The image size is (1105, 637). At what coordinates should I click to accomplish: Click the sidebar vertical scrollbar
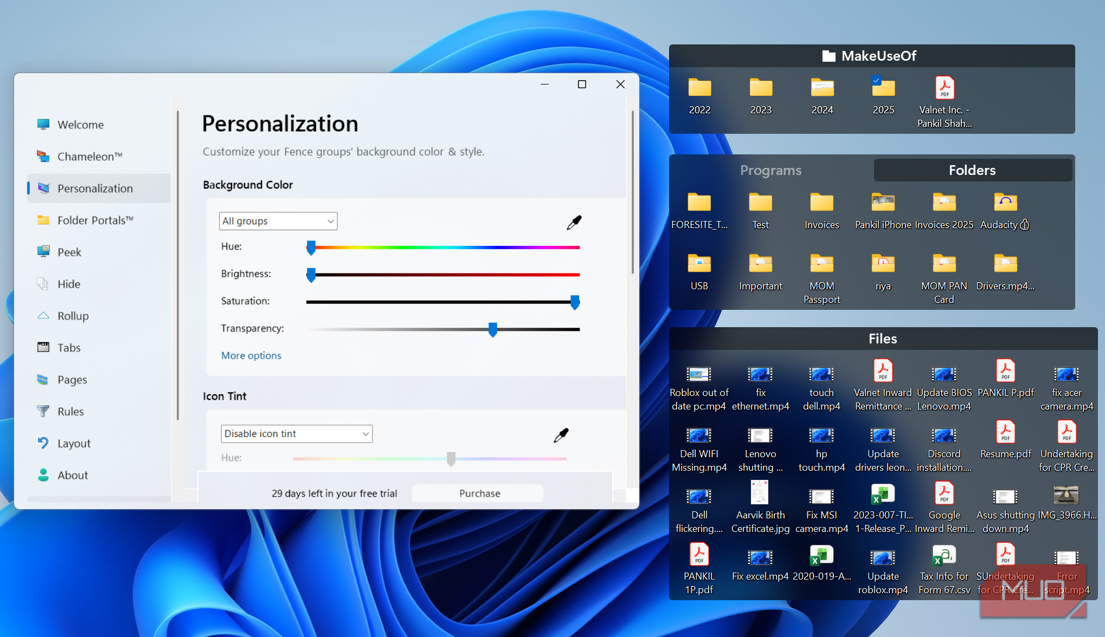(177, 265)
